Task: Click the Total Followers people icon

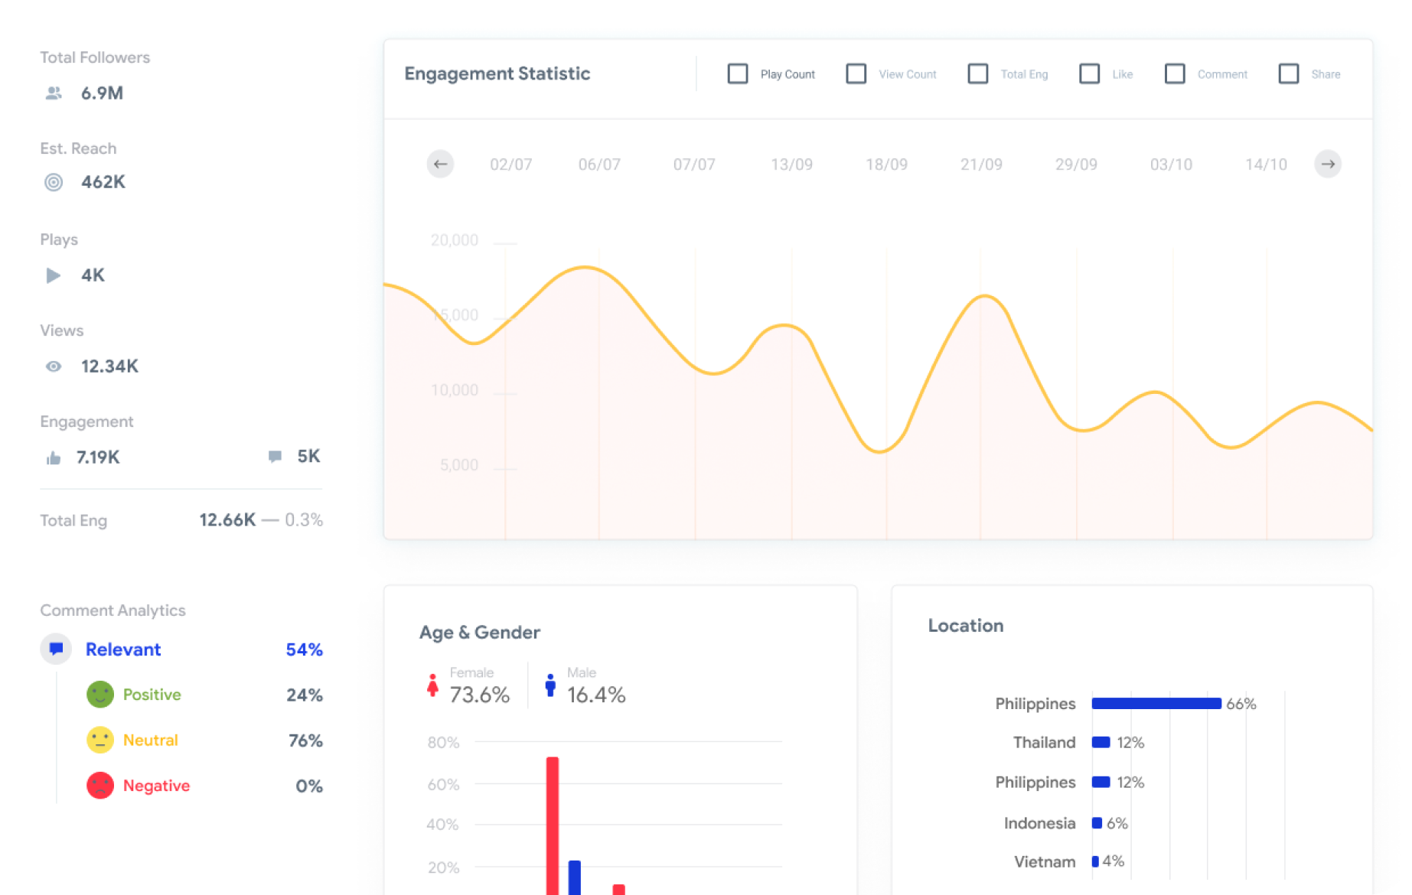Action: click(54, 93)
